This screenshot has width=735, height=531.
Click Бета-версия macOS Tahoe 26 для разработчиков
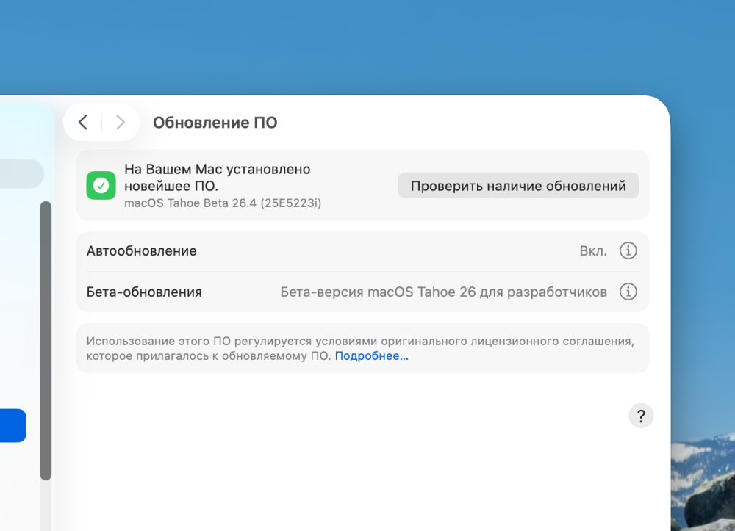pyautogui.click(x=443, y=292)
